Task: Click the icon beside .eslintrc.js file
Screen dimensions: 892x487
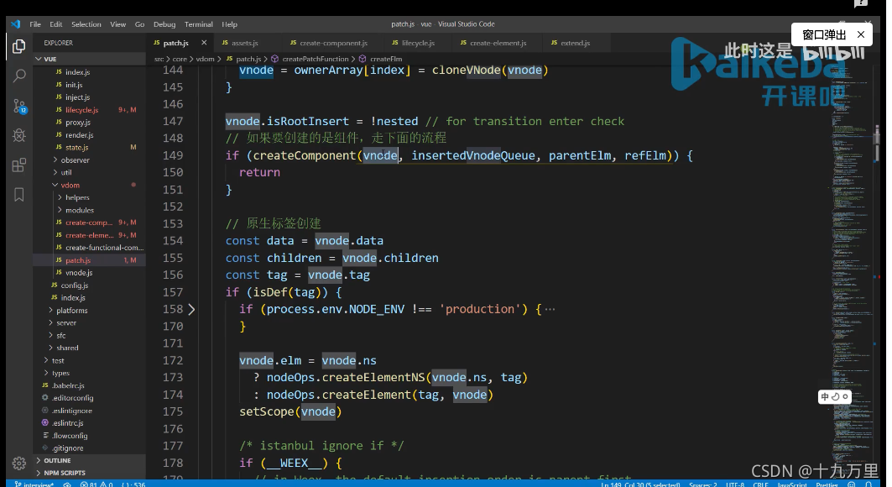Action: coord(45,422)
